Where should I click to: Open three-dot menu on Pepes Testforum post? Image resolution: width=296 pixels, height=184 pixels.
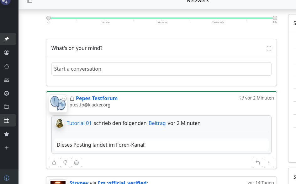(x=269, y=163)
